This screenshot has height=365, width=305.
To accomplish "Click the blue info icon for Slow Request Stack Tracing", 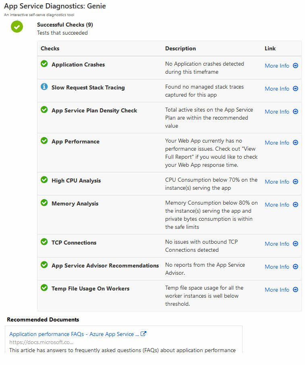I will (44, 87).
